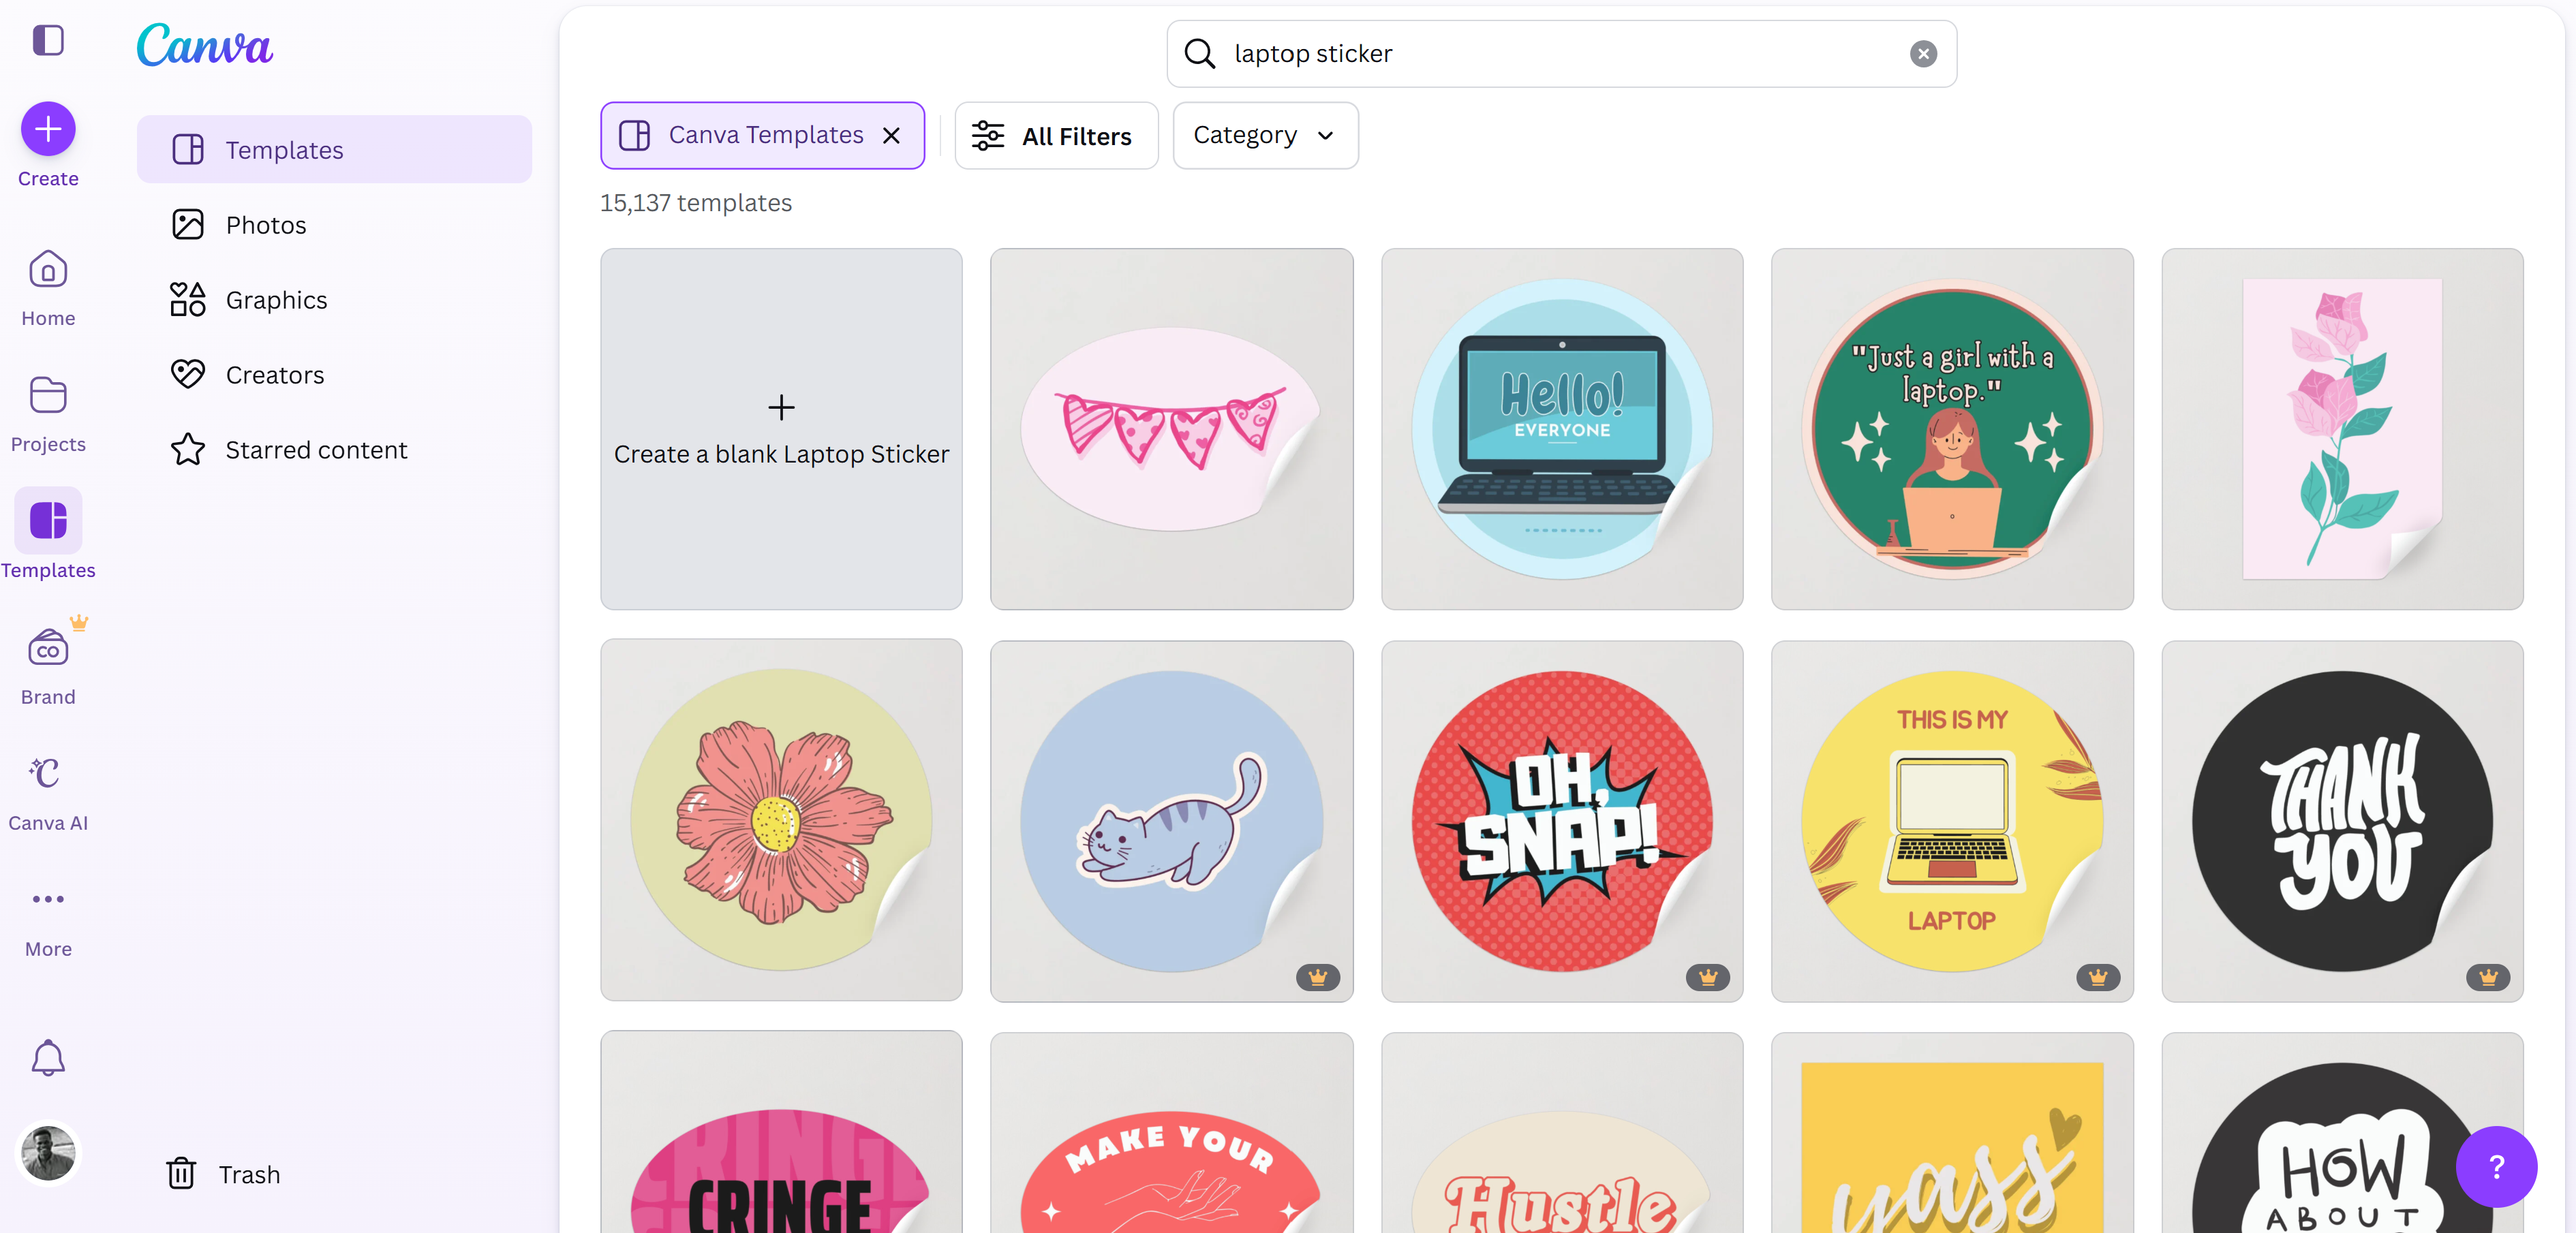Screen dimensions: 2576x1233
Task: Open the black Thank You sticker template
Action: [2342, 820]
